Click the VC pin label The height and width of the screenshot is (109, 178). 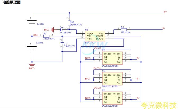tap(89, 36)
